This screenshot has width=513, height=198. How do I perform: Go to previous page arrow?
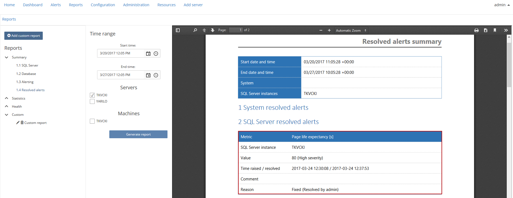point(204,30)
